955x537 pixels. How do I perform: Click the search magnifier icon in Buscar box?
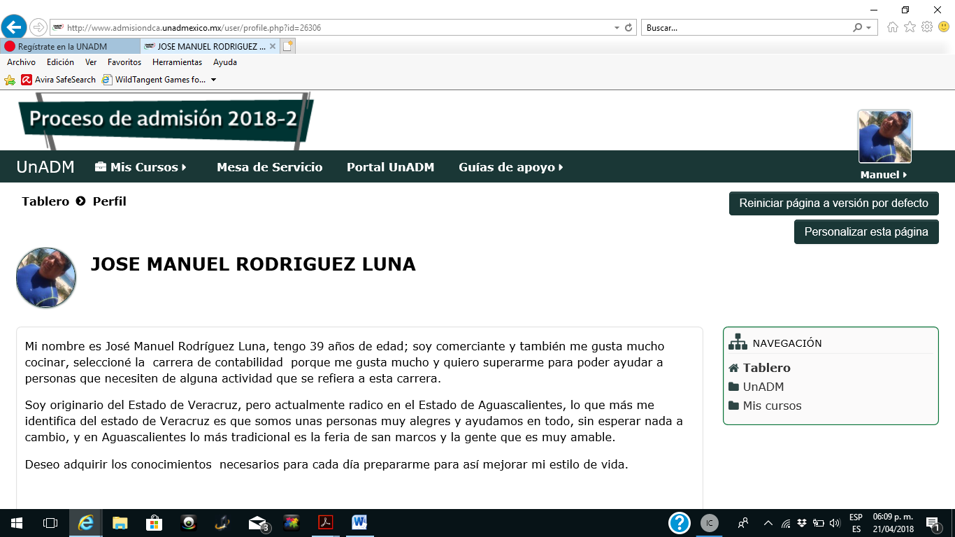click(858, 28)
